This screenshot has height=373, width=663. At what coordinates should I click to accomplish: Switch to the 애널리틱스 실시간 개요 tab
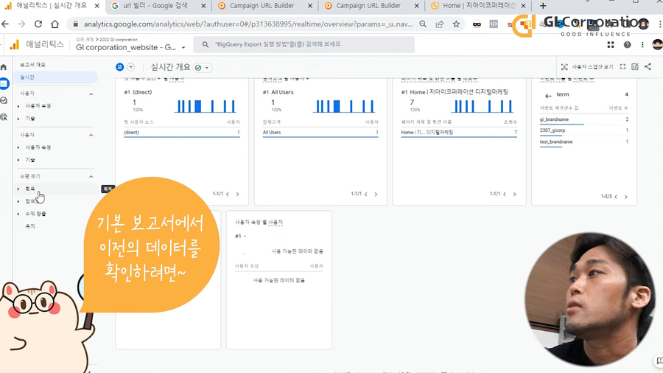tap(52, 6)
